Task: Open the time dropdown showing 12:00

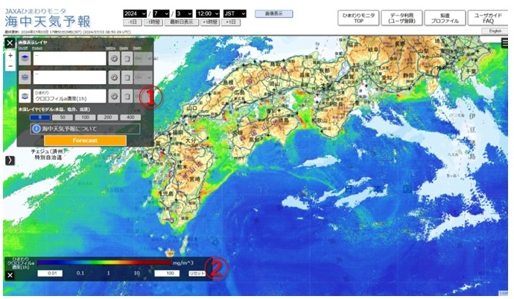Action: coord(208,13)
